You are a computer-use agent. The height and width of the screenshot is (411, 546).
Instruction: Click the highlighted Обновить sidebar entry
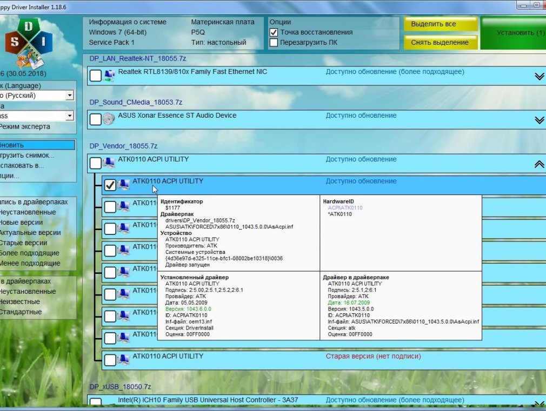(37, 145)
